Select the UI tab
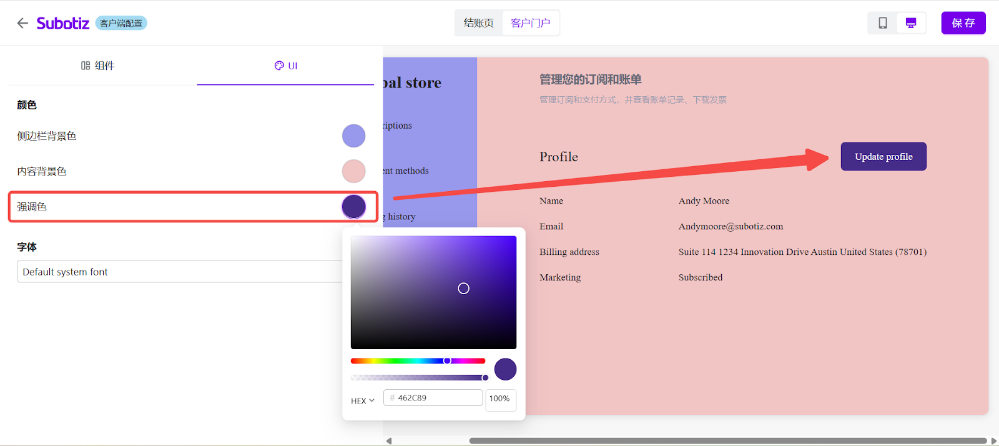Screen dimensions: 999x446 point(286,66)
